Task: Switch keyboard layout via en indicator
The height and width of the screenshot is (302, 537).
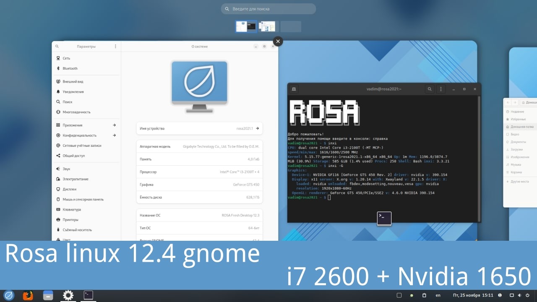Action: 438,295
